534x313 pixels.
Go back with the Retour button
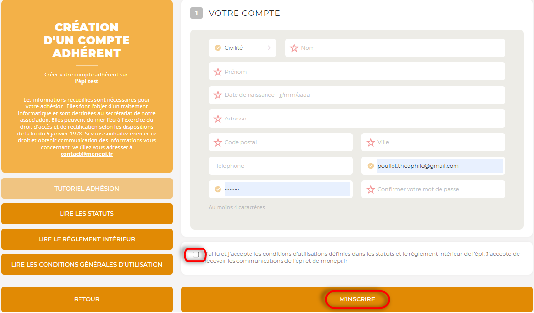click(x=87, y=299)
